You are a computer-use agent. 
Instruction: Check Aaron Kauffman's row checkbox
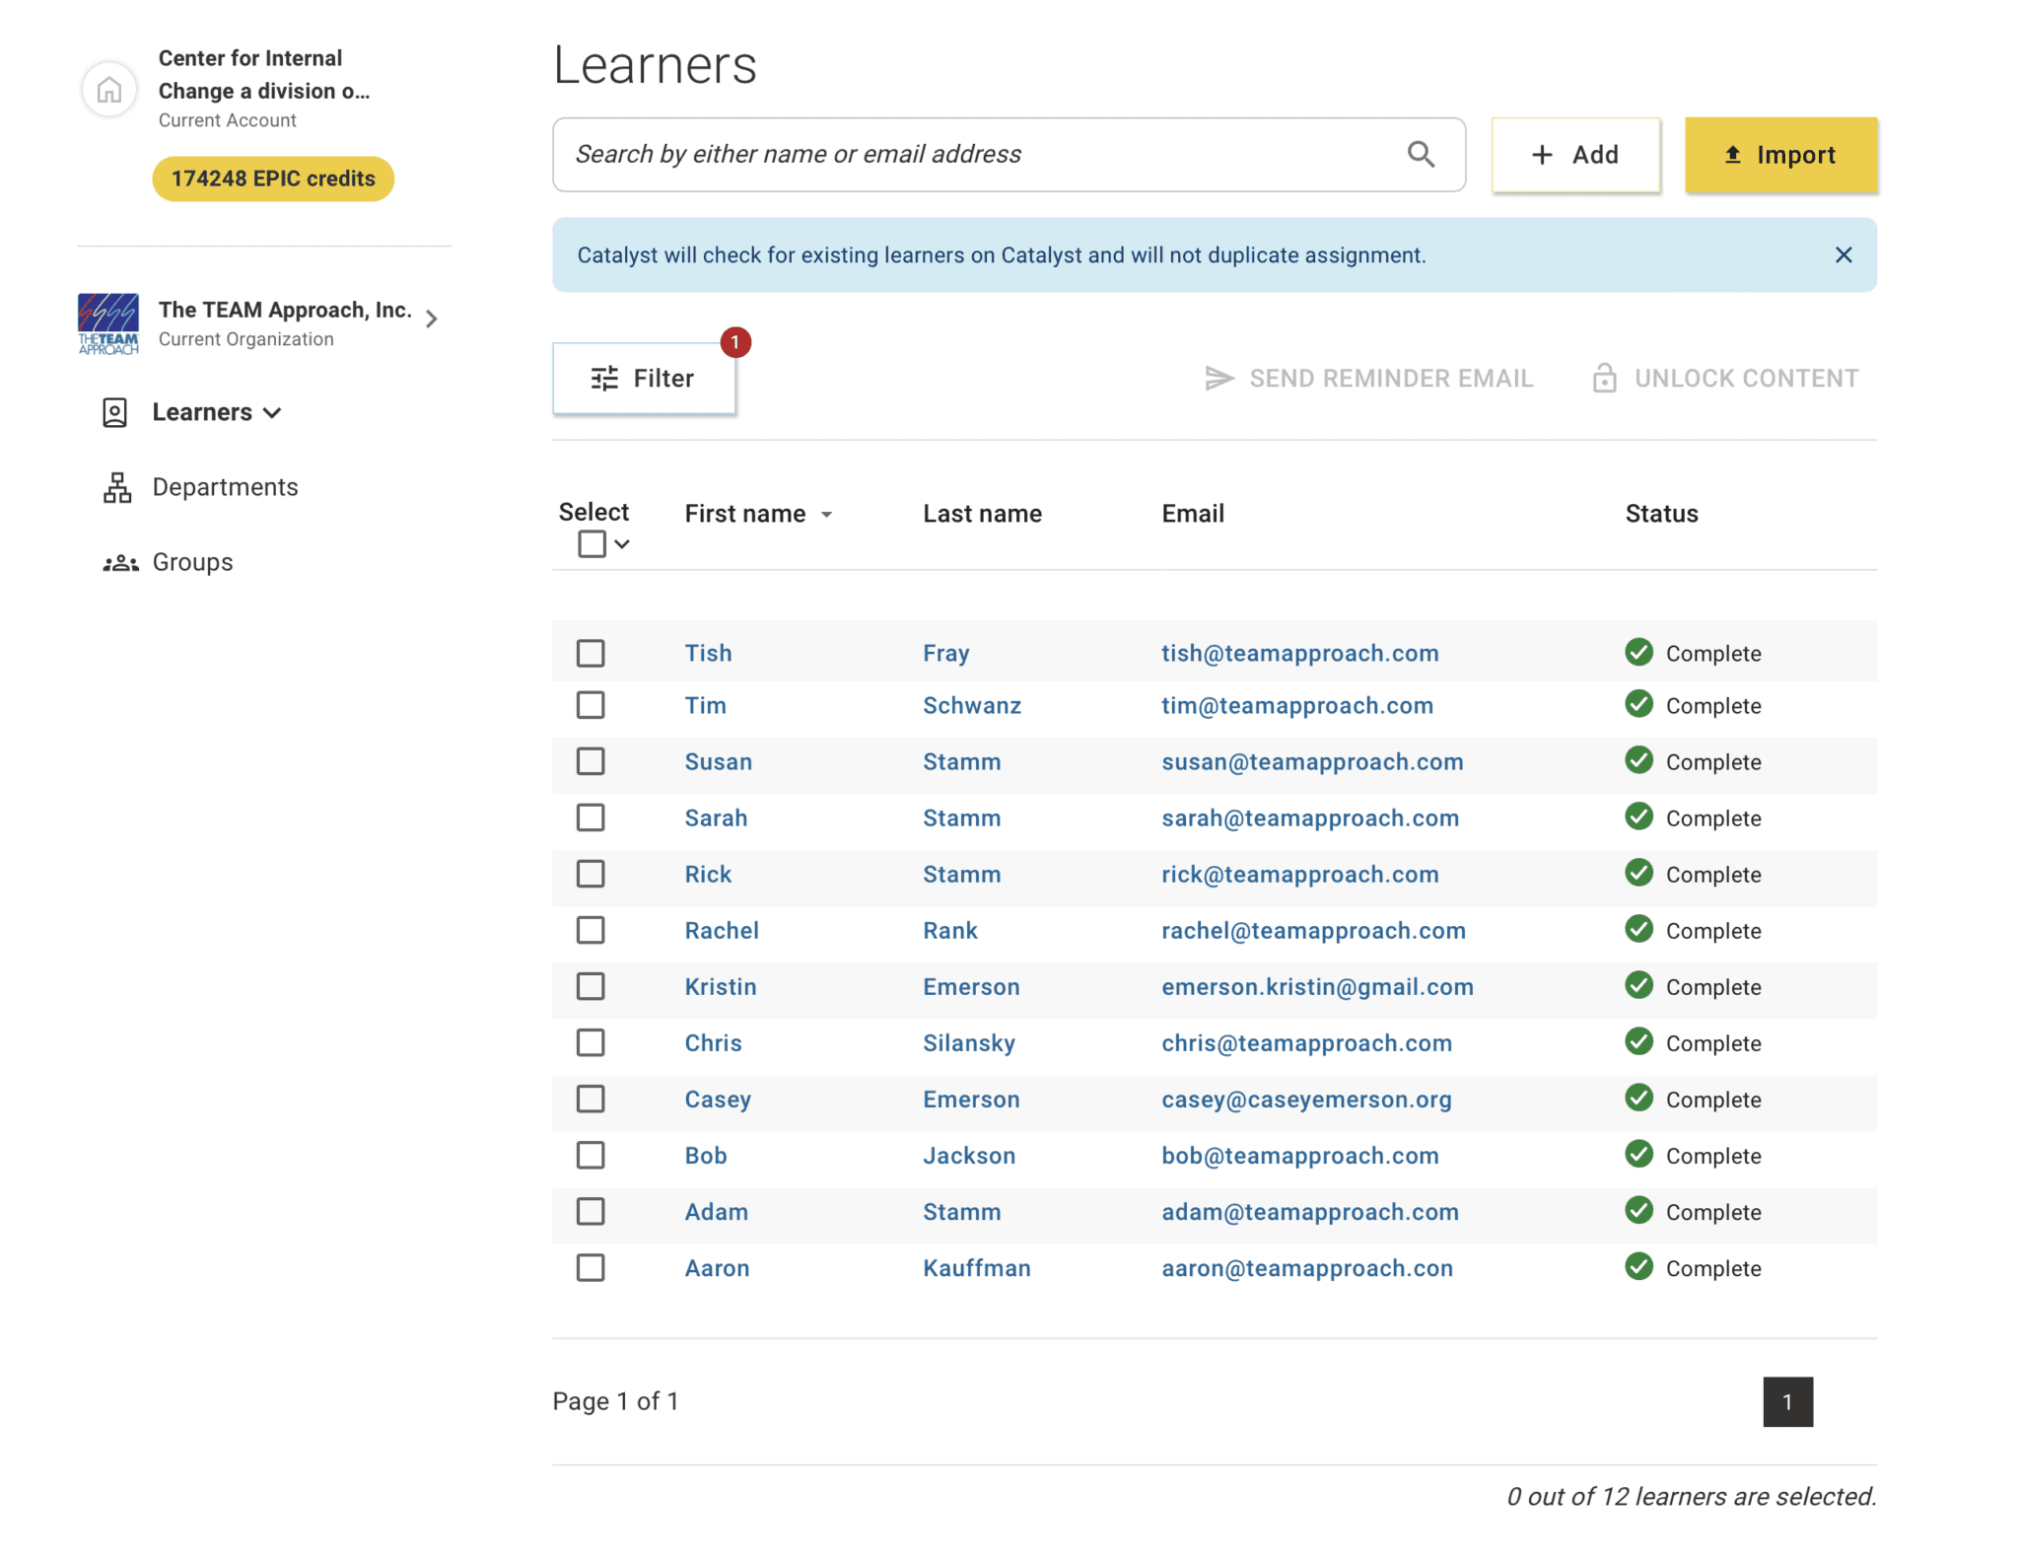pos(591,1268)
